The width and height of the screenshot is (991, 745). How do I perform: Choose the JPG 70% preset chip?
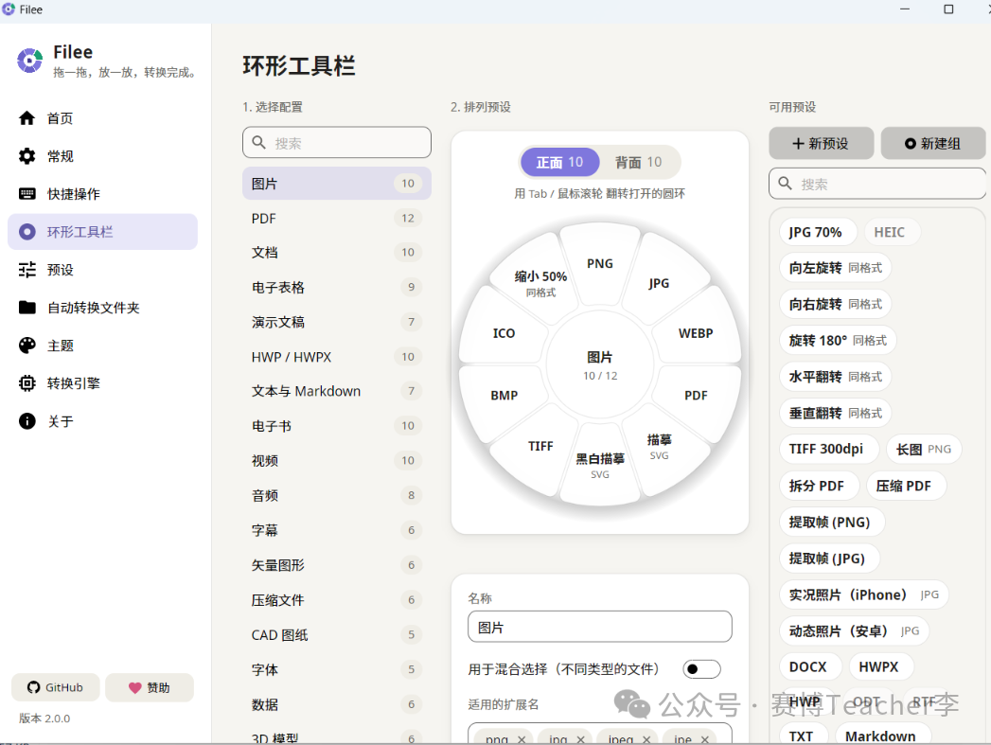(818, 232)
